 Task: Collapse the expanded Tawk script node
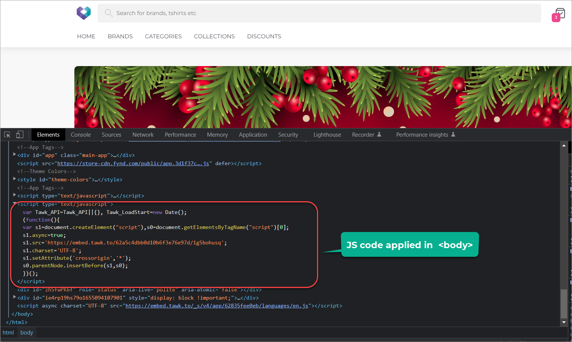15,203
